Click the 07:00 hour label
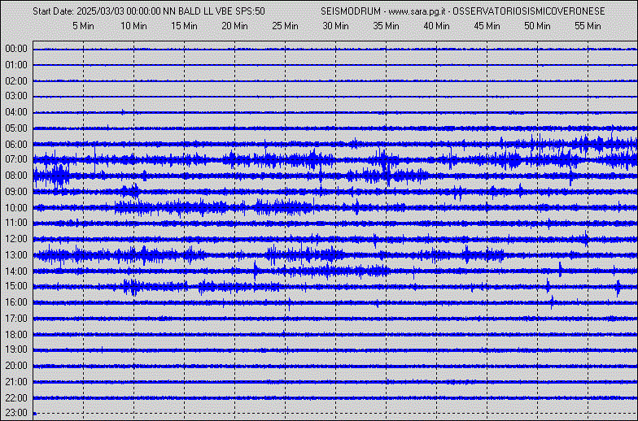Screen dimensions: 638x421 16,159
